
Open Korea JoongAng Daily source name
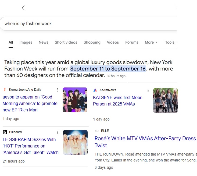pos(25,90)
